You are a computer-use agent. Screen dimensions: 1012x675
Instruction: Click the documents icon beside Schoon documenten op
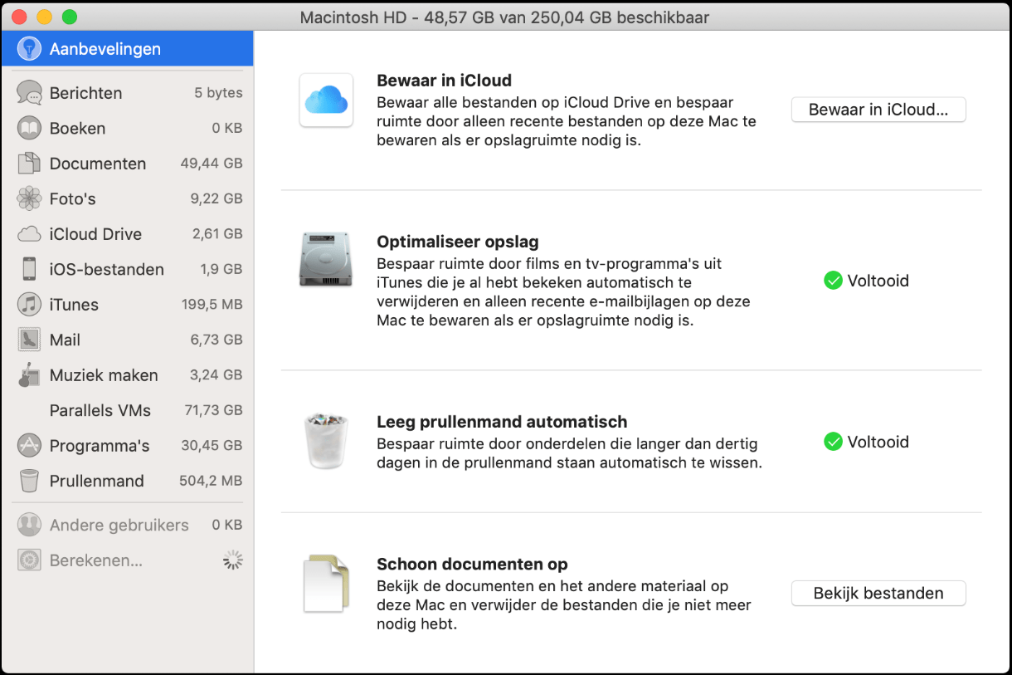pos(326,583)
